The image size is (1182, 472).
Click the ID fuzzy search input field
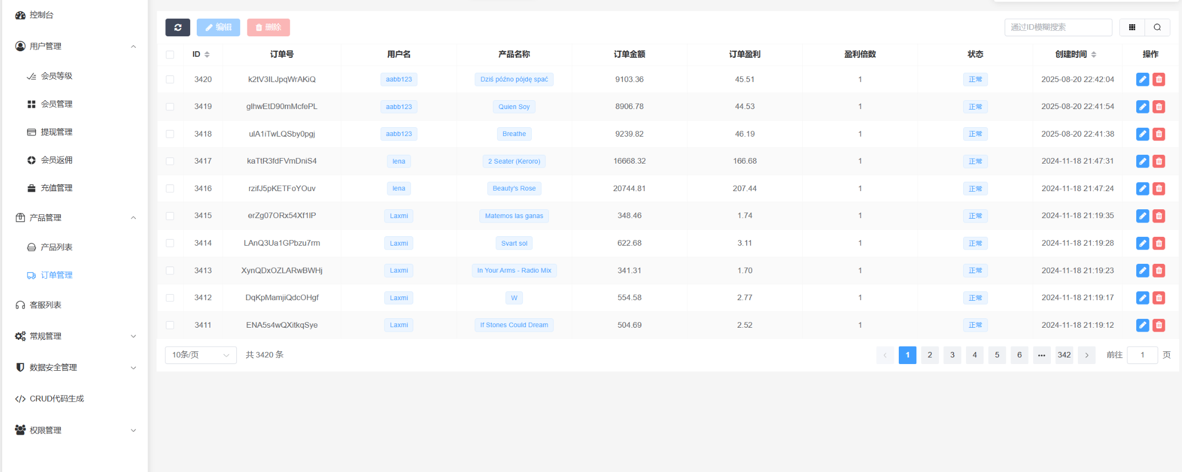(1057, 28)
